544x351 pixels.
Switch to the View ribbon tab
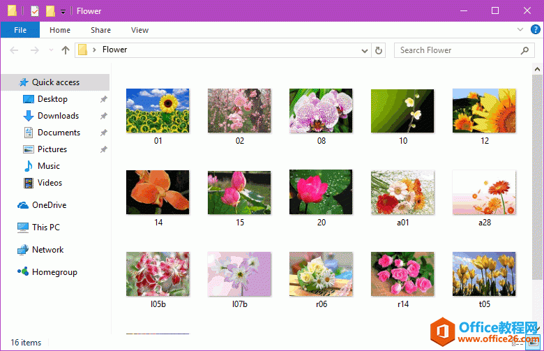click(x=139, y=30)
